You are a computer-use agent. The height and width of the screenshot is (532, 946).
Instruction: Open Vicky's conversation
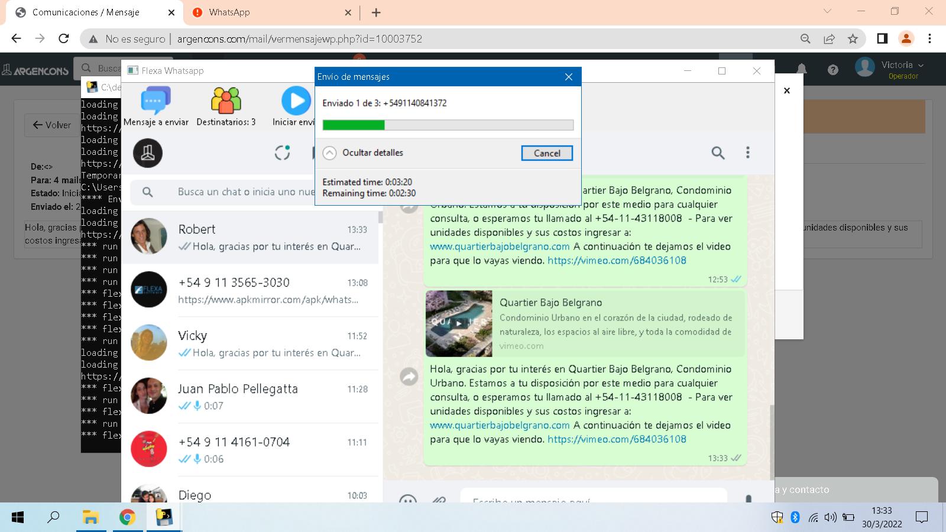coord(250,343)
